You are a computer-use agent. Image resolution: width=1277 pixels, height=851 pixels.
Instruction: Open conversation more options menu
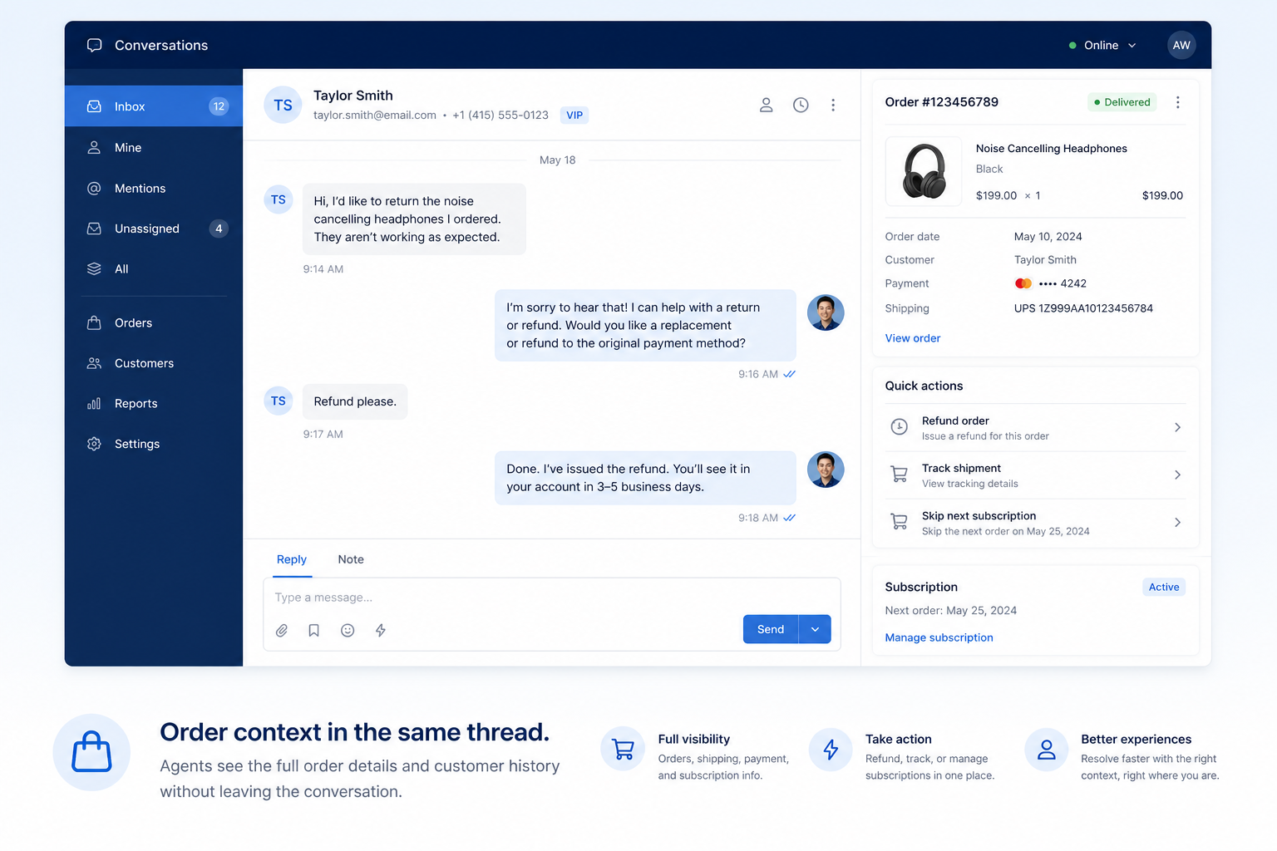(x=833, y=105)
